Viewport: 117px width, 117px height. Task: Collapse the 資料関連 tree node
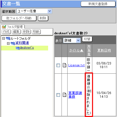coord(8,43)
